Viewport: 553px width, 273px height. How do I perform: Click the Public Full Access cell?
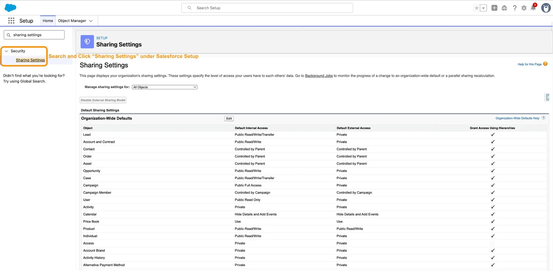coord(248,185)
